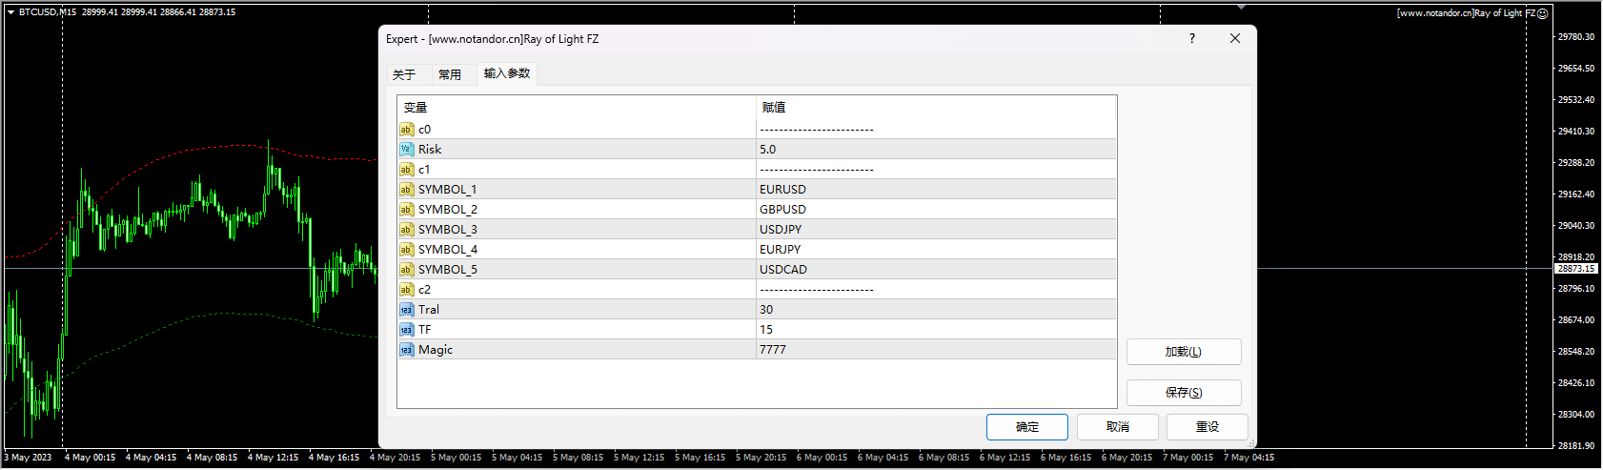This screenshot has height=470, width=1603.
Task: Close the Expert dialog window
Action: click(1235, 38)
